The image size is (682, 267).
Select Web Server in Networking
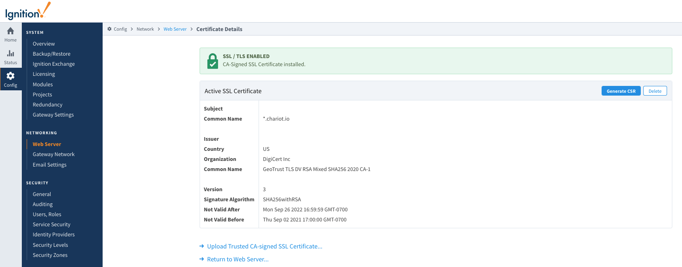click(47, 144)
